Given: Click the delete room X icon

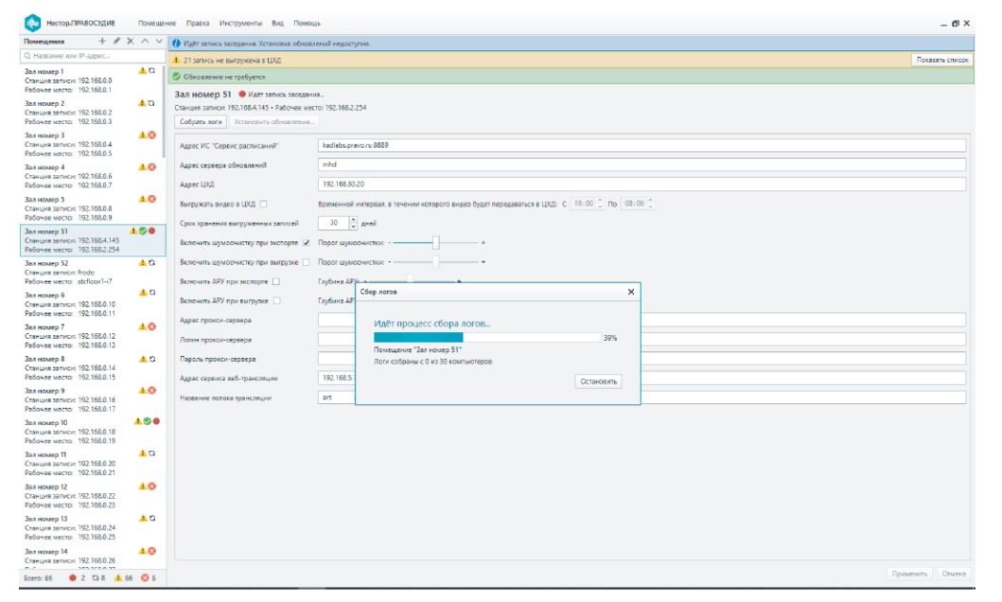Looking at the screenshot, I should (x=131, y=42).
